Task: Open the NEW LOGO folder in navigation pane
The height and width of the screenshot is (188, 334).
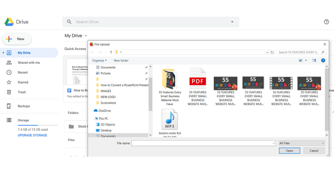Action: (x=108, y=97)
